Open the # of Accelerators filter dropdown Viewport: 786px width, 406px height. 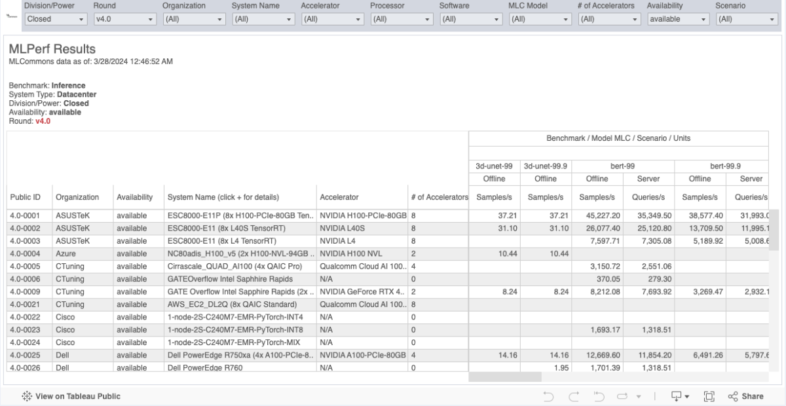(609, 19)
